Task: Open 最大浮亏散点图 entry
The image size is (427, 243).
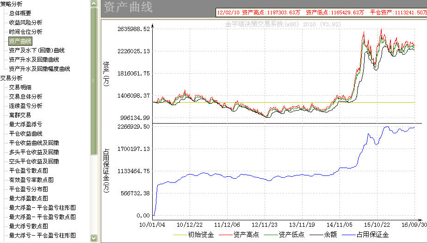Action: coord(28,226)
